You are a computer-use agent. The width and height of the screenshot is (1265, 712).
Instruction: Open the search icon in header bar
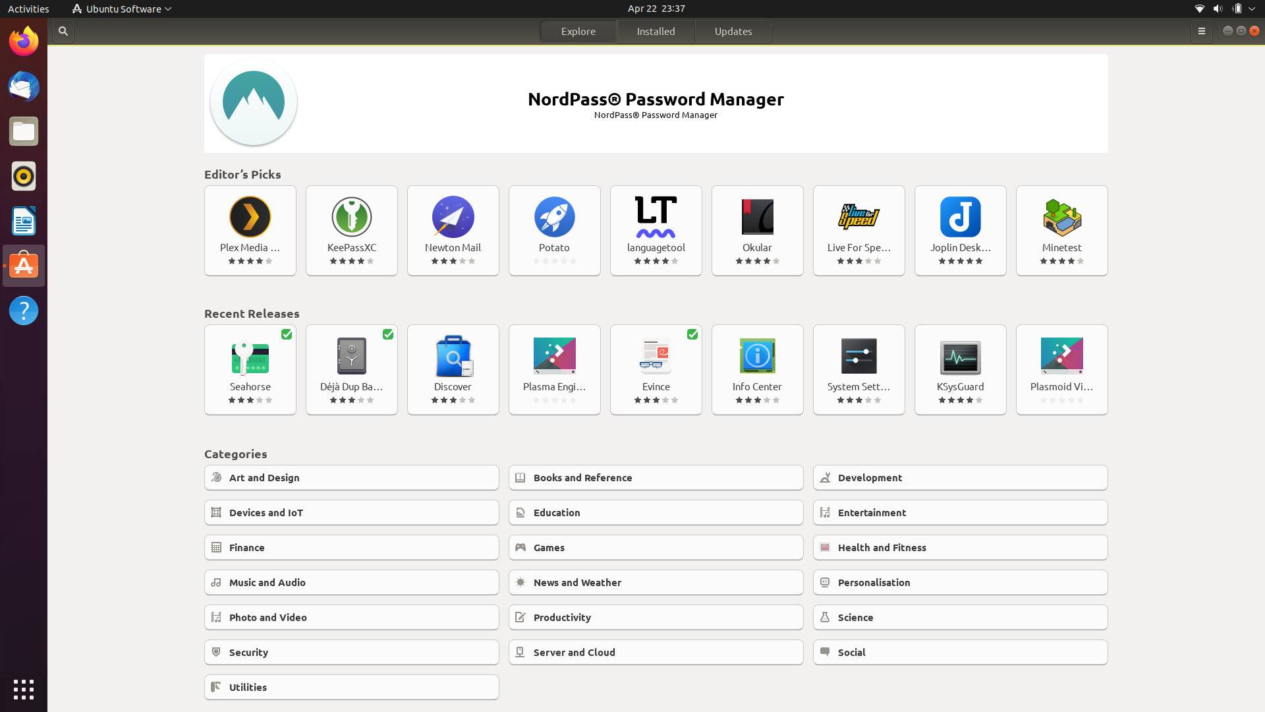click(63, 31)
